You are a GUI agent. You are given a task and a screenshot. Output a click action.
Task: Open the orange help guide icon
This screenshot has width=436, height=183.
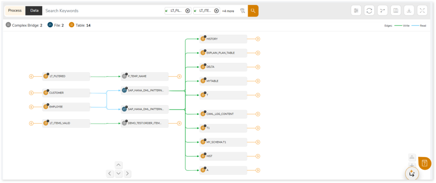pyautogui.click(x=425, y=163)
